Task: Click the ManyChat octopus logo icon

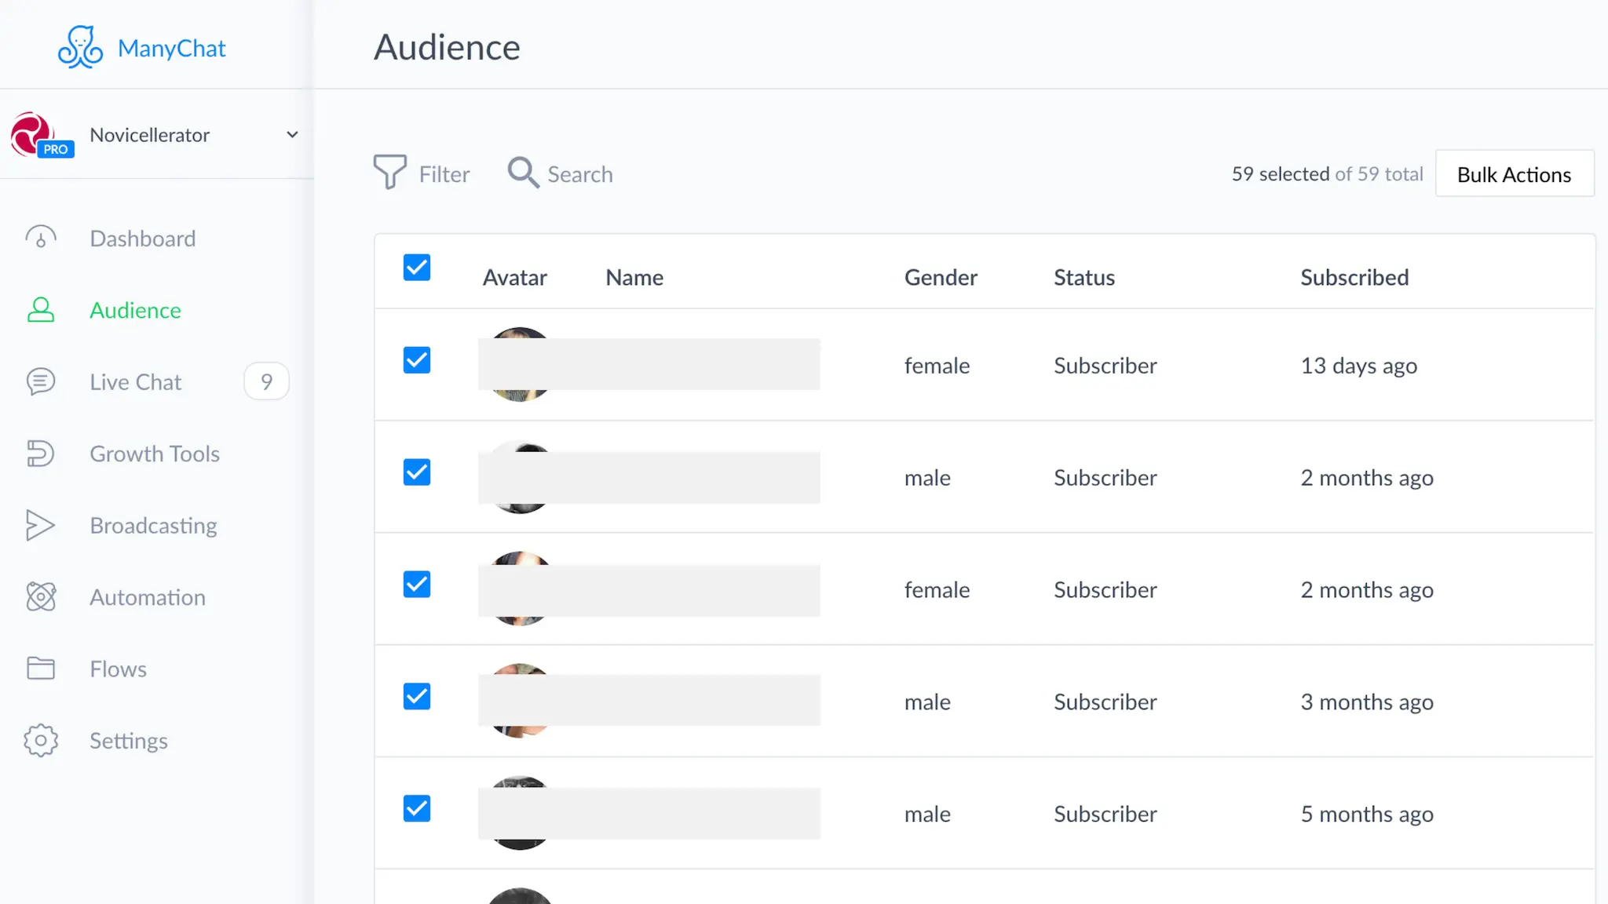Action: [80, 47]
